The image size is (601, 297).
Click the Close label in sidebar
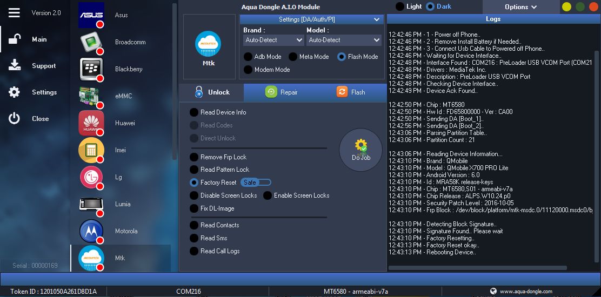pos(40,119)
